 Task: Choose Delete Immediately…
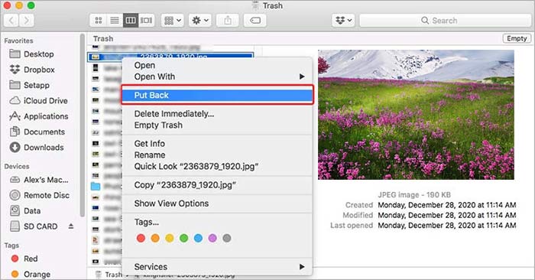coord(217,114)
